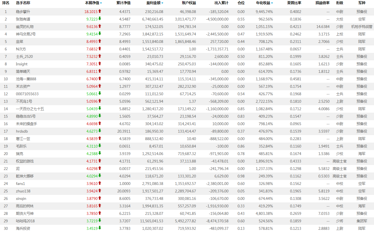Click the red up arrow in zhuo138 row

pyautogui.click(x=100, y=191)
